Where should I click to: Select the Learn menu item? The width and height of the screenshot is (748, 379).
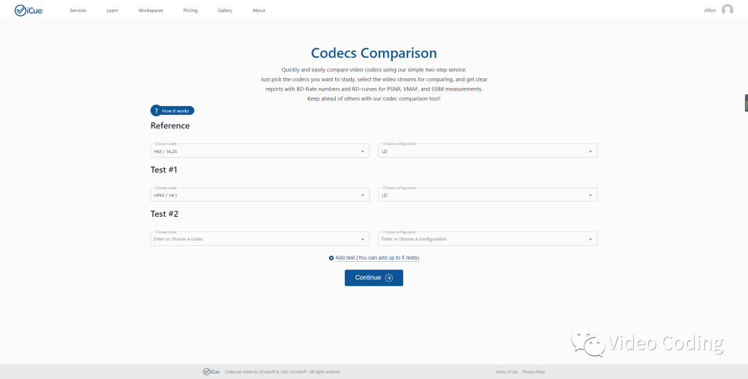112,10
